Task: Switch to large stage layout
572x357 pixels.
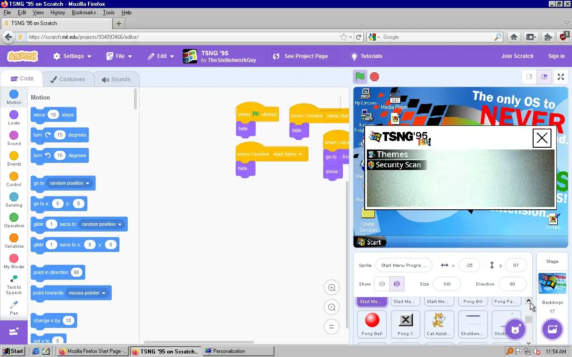Action: (544, 77)
